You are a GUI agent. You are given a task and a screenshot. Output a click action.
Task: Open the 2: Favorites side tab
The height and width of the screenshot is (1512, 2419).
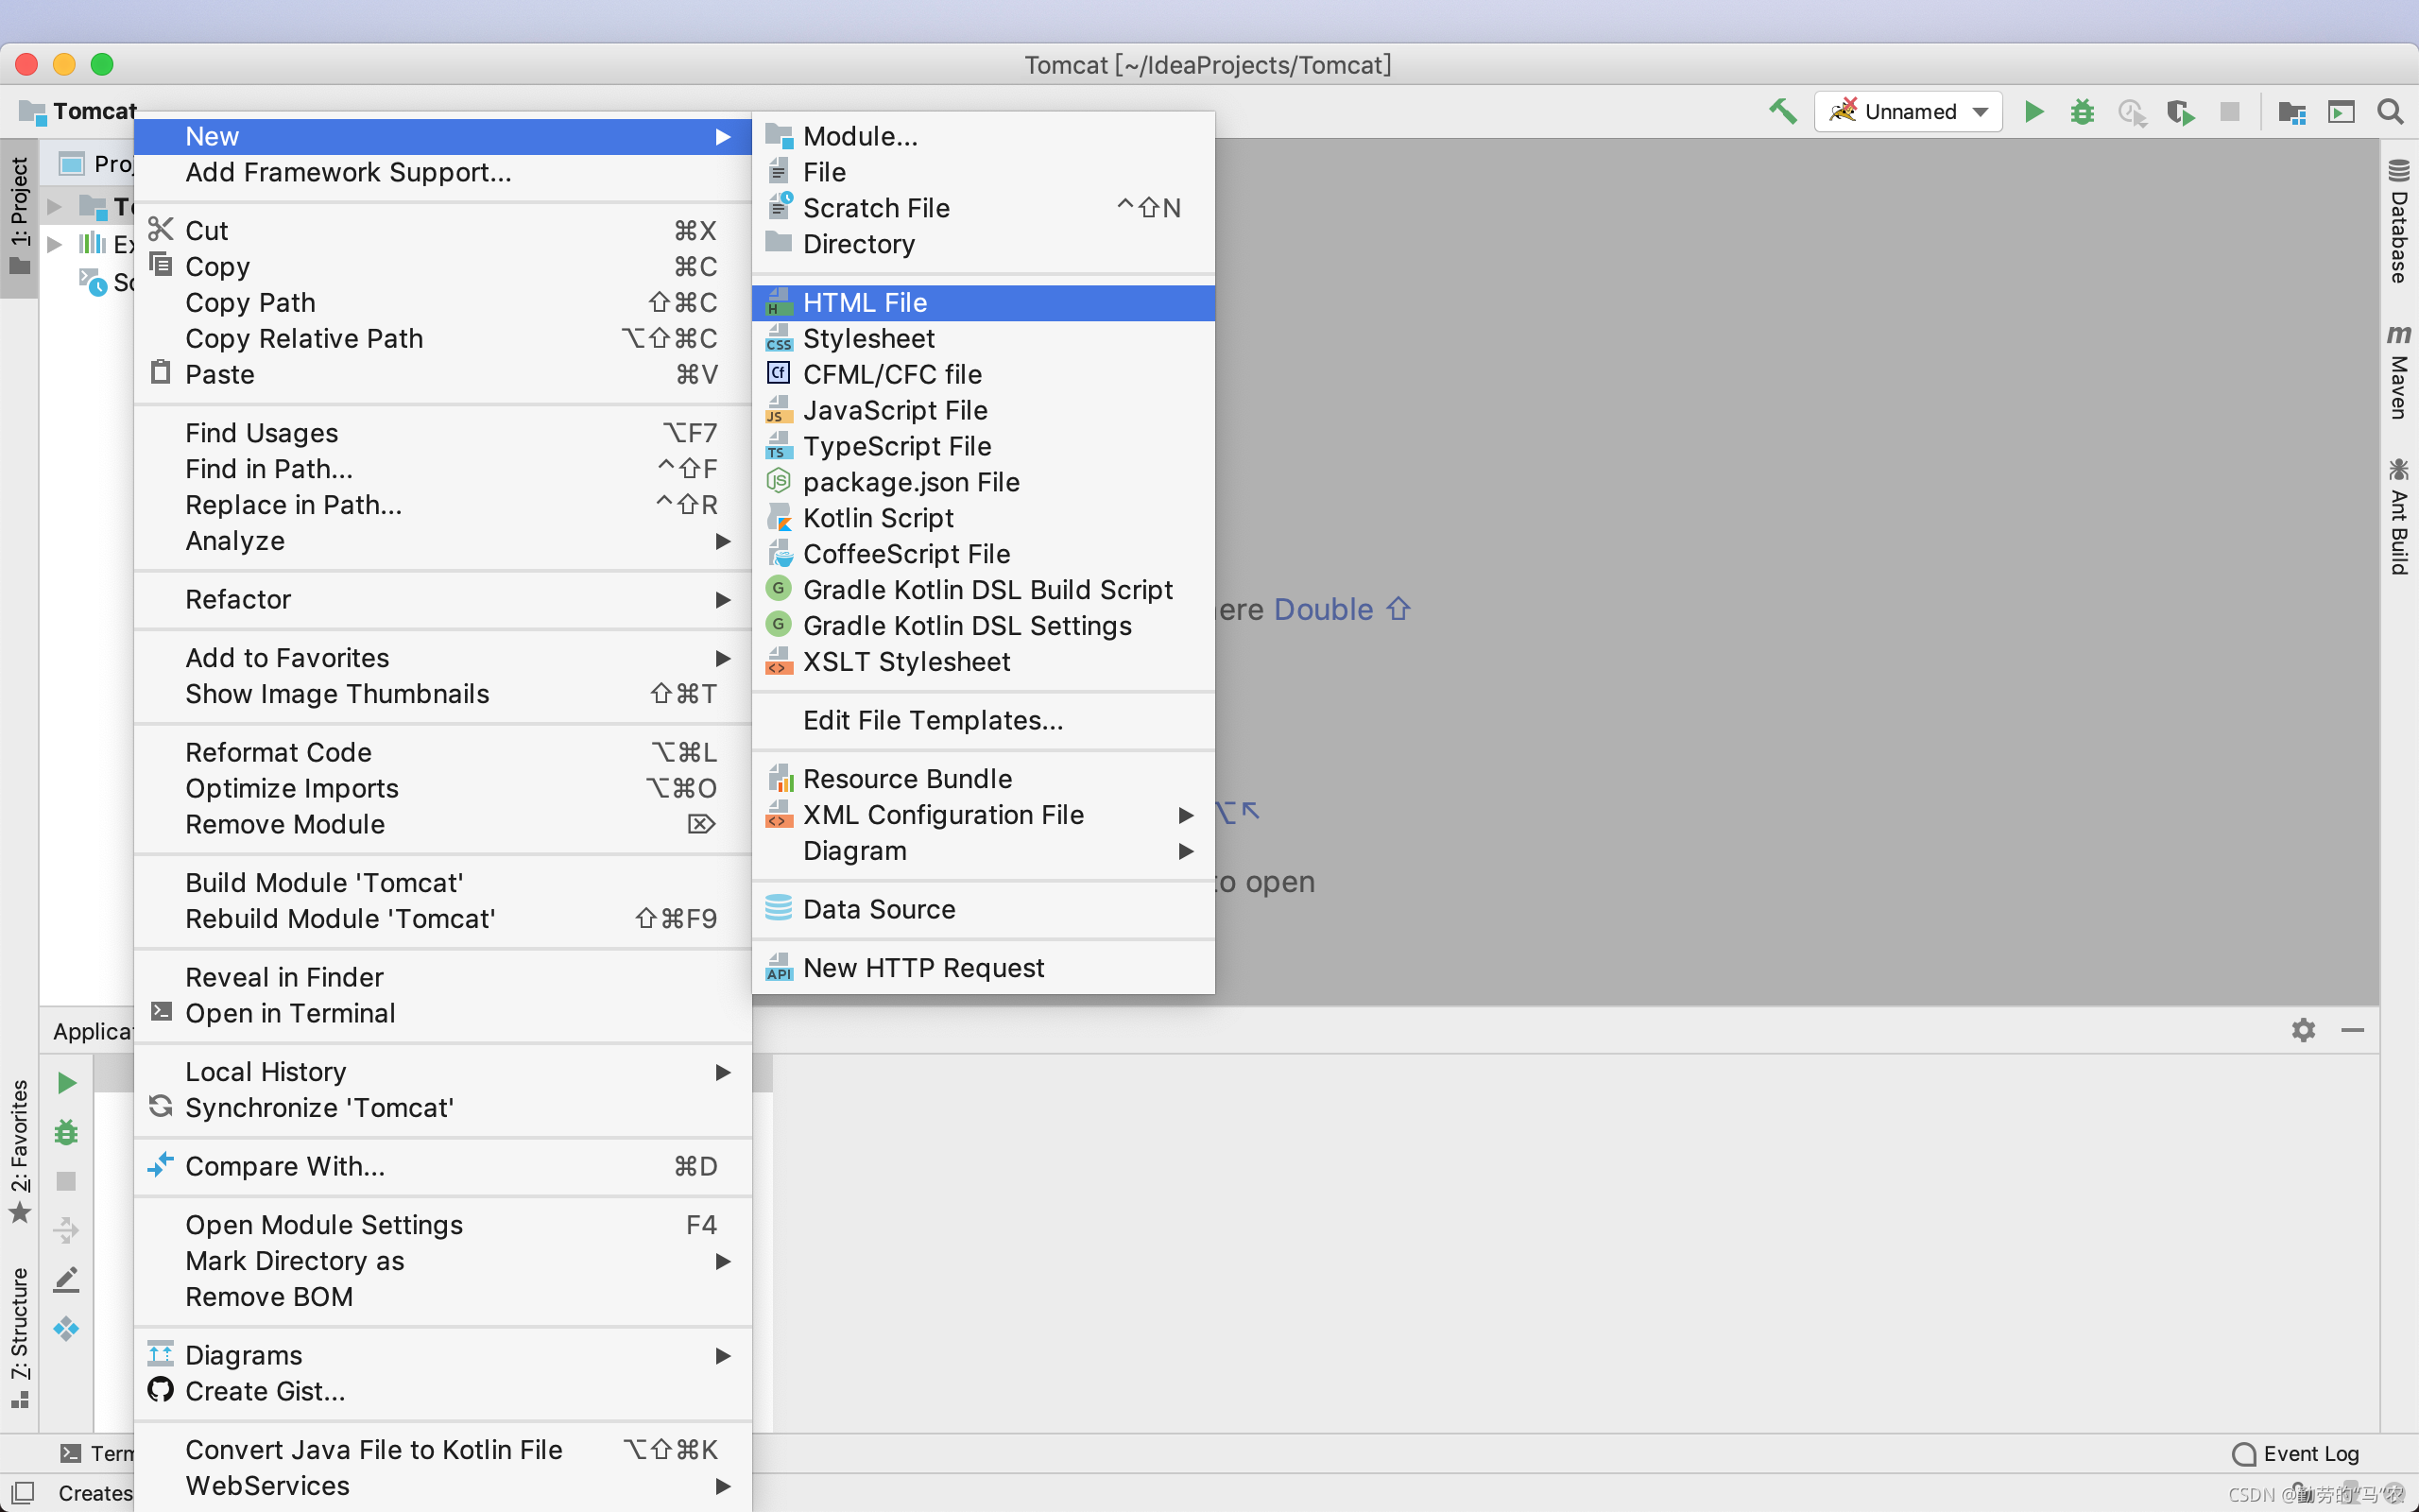tap(19, 1150)
